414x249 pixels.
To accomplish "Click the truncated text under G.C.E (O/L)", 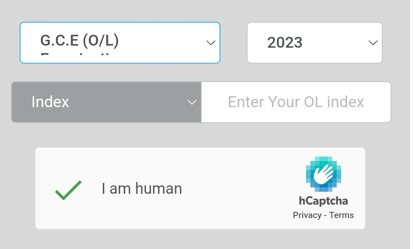I will (x=75, y=54).
